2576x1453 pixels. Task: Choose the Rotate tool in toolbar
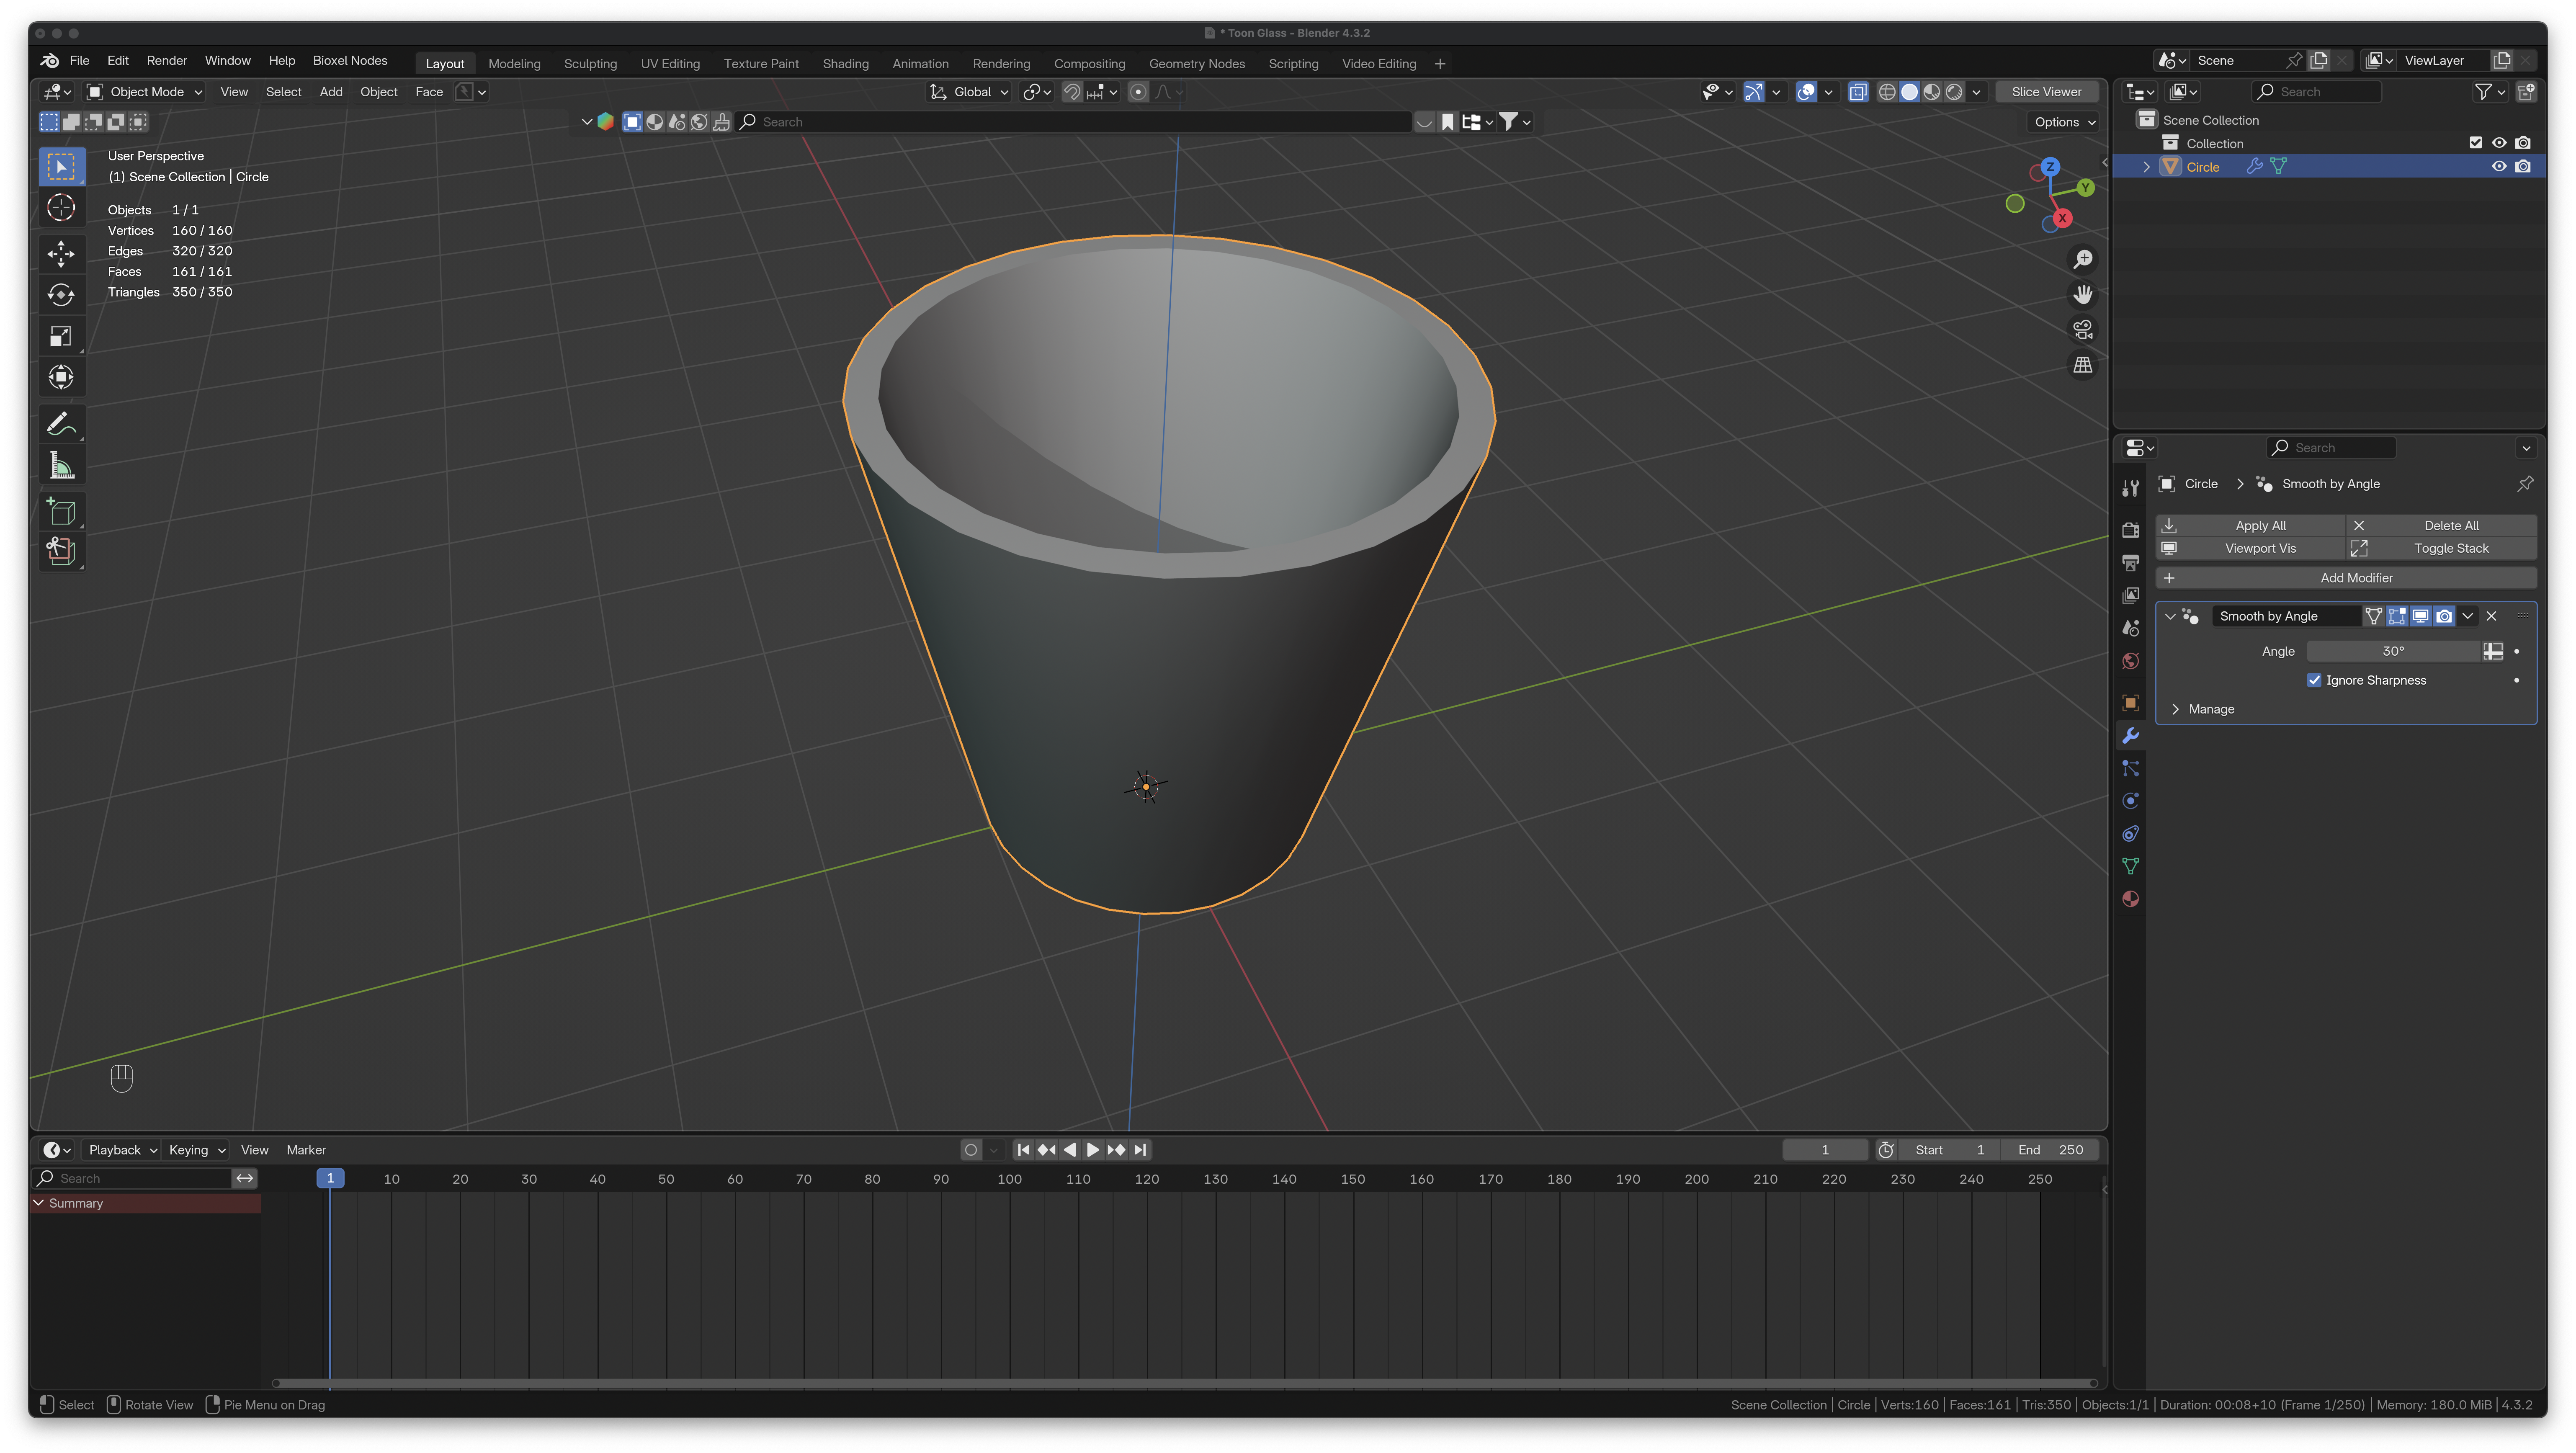[x=61, y=295]
